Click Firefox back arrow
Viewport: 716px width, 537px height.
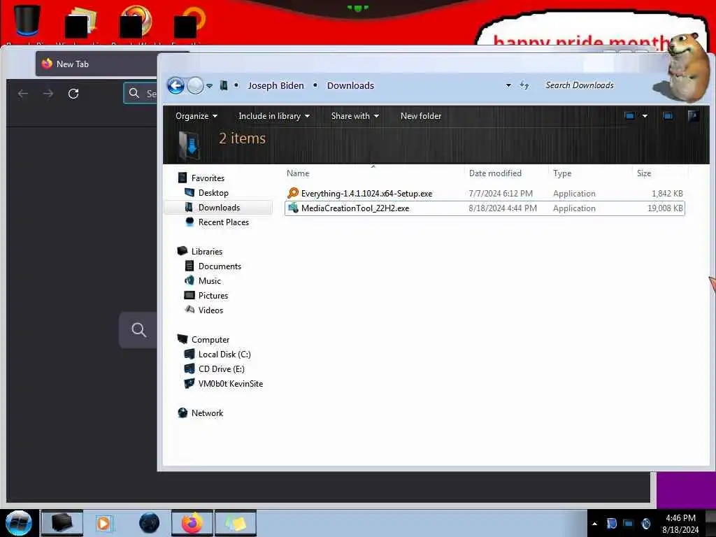23,94
